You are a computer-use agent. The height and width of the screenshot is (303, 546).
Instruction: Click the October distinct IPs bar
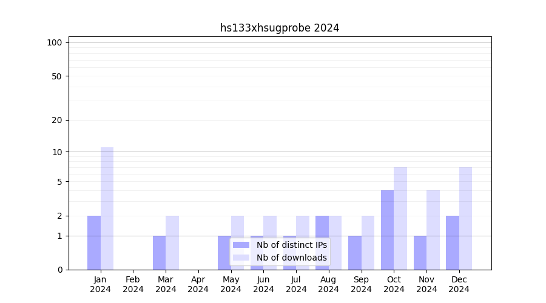(387, 230)
